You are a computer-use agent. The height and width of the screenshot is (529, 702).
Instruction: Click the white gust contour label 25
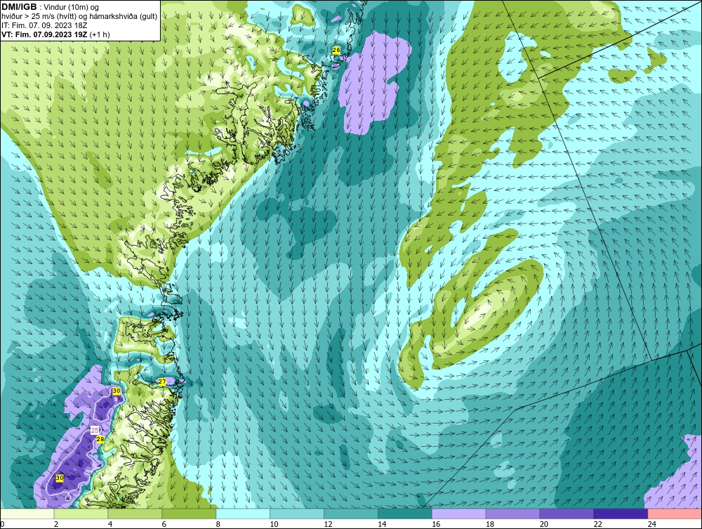95,430
